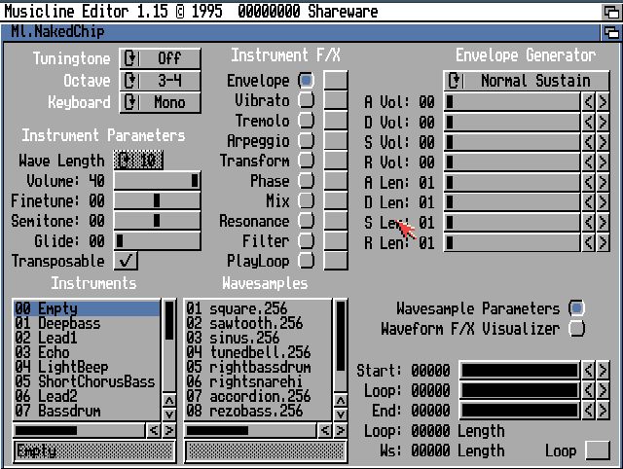Select rezobass.256 wavesample

coord(258,411)
